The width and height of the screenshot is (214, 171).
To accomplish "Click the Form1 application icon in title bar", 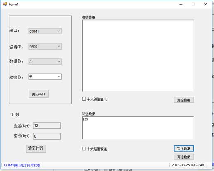I will pos(5,4).
